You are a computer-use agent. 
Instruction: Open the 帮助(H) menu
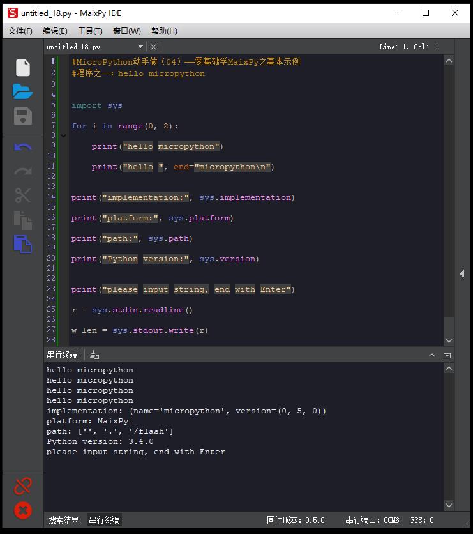coord(164,31)
